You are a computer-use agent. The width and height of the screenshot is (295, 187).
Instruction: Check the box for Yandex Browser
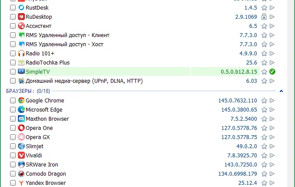point(13,183)
